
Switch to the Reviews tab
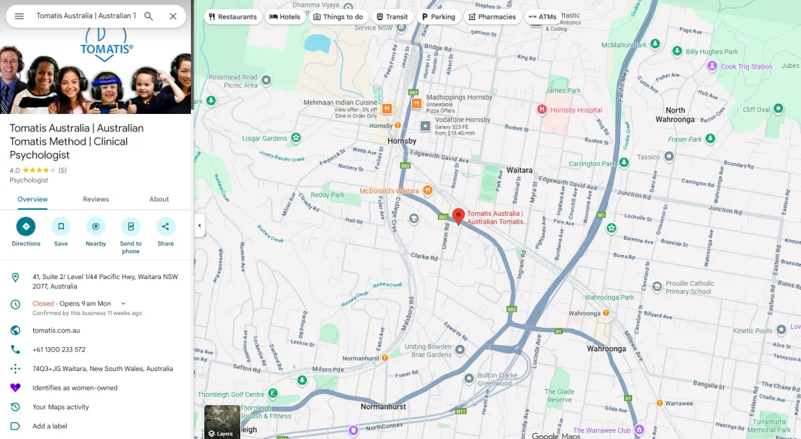[95, 199]
